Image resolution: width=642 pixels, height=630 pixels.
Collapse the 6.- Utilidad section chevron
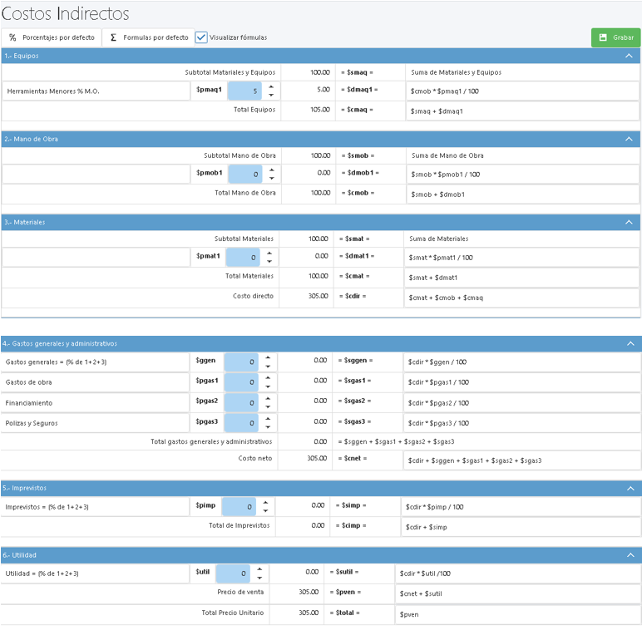tap(629, 554)
